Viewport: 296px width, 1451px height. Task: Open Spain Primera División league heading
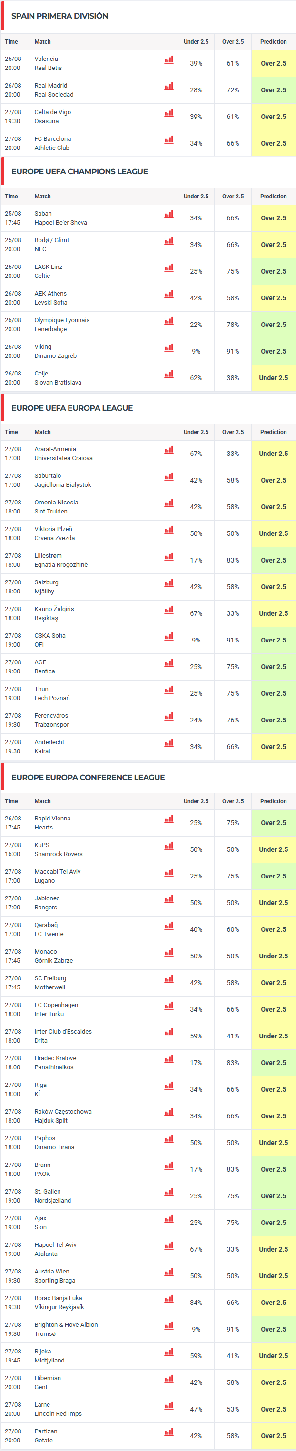(59, 16)
